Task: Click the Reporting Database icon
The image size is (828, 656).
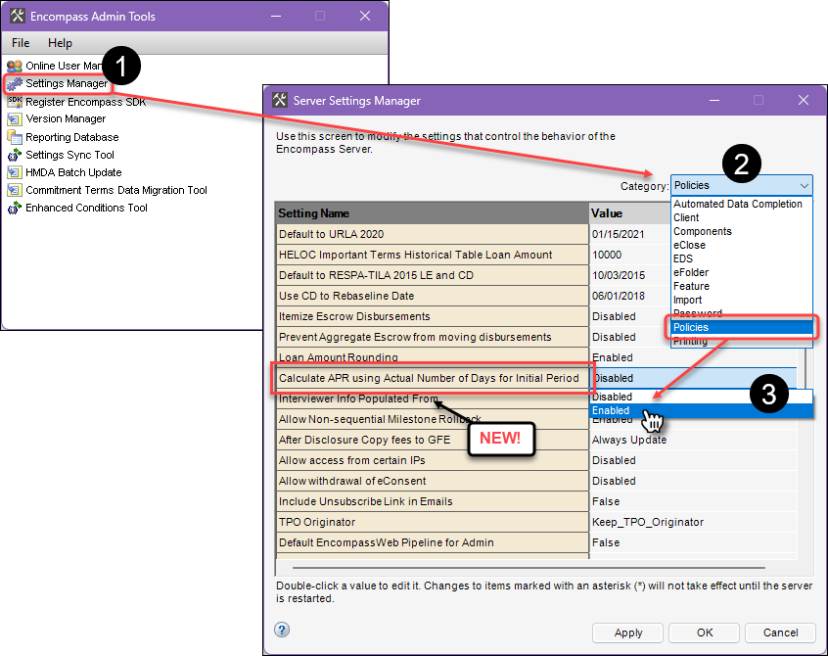Action: point(15,137)
